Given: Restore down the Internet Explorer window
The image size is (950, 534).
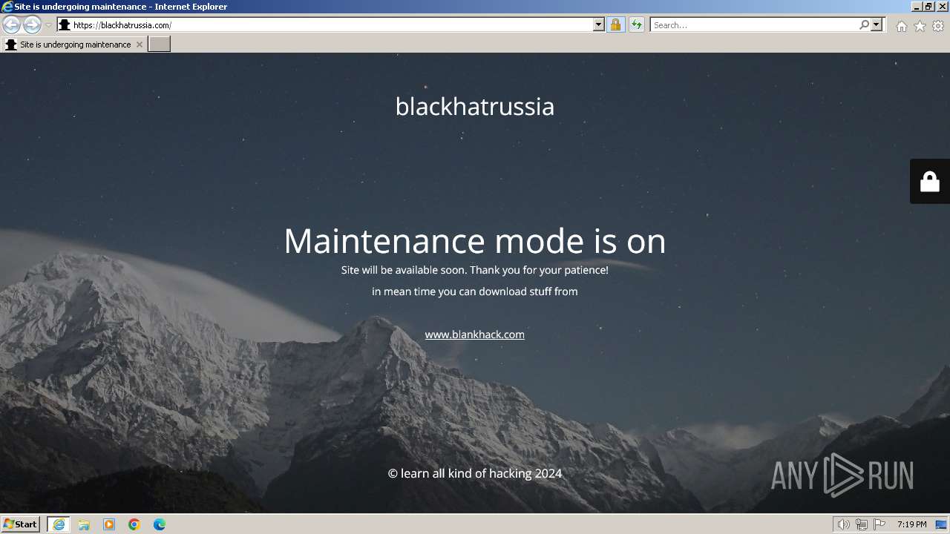Looking at the screenshot, I should tap(928, 6).
